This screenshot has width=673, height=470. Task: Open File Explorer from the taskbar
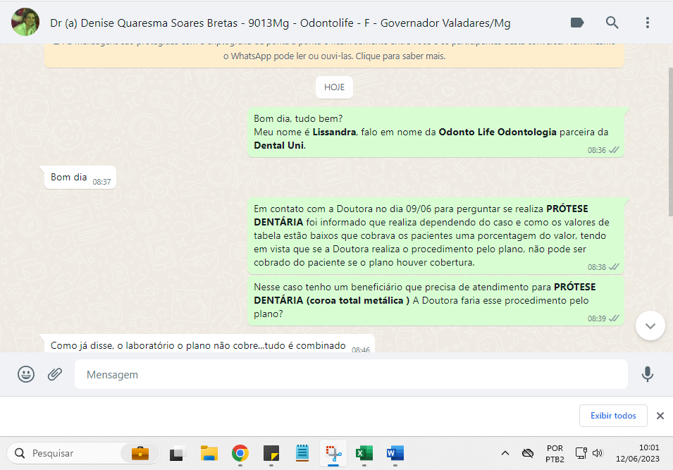coord(209,453)
